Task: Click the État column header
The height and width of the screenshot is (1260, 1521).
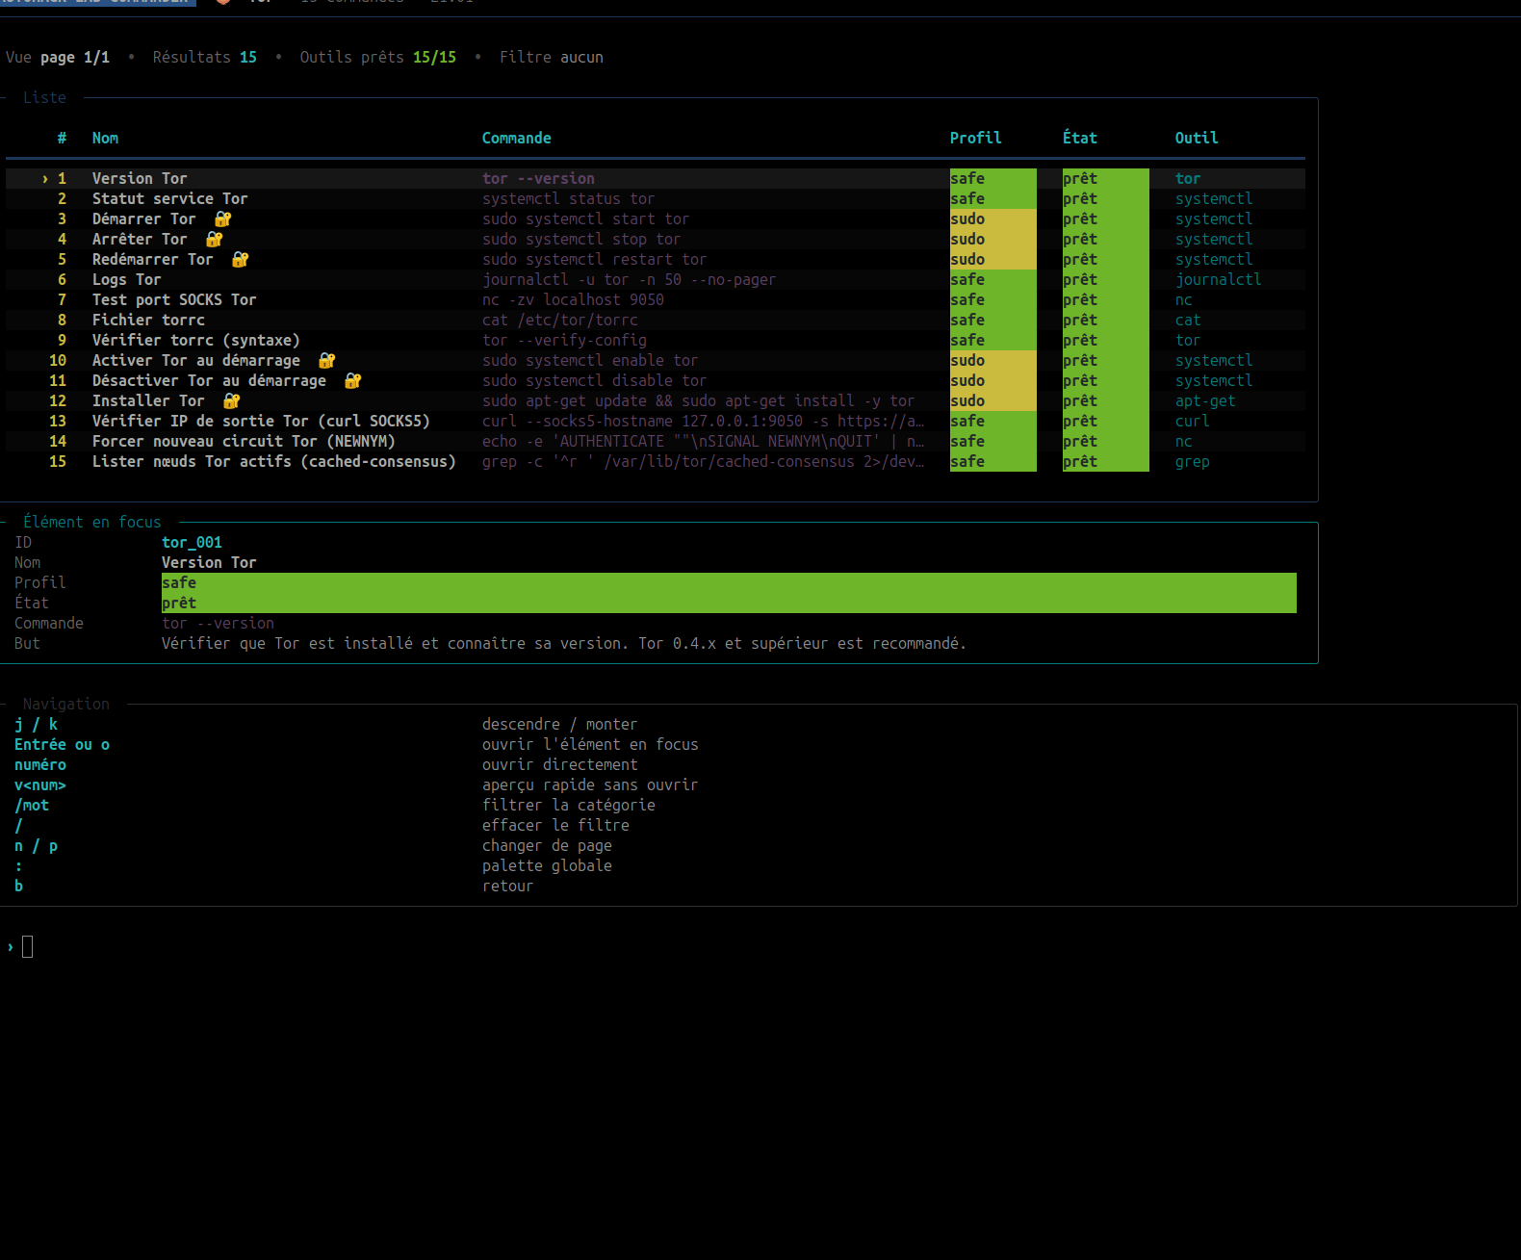Action: point(1079,138)
